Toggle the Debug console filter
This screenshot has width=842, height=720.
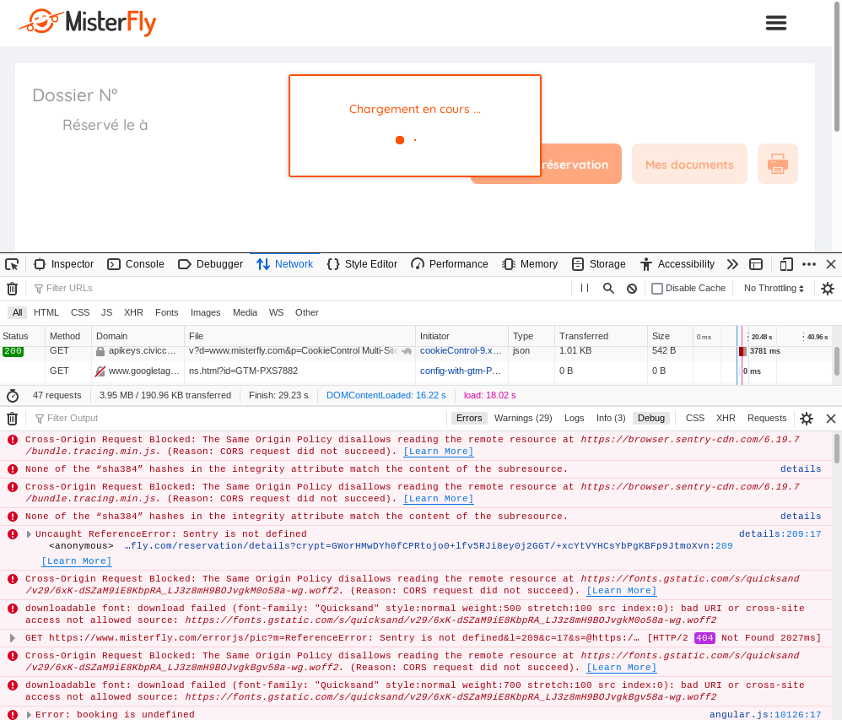[x=650, y=419]
